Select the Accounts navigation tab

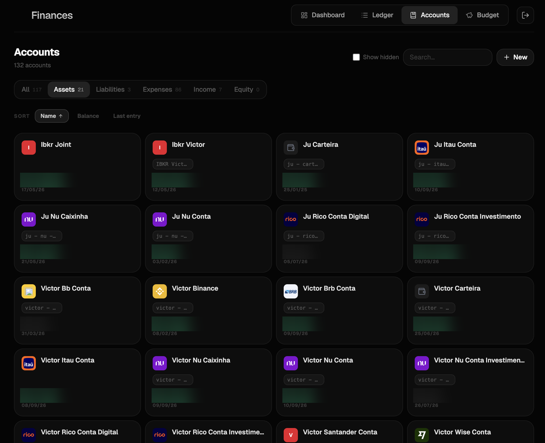pos(430,15)
